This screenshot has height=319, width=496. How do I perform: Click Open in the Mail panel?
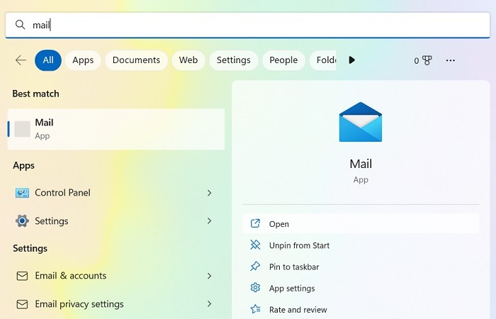[361, 224]
